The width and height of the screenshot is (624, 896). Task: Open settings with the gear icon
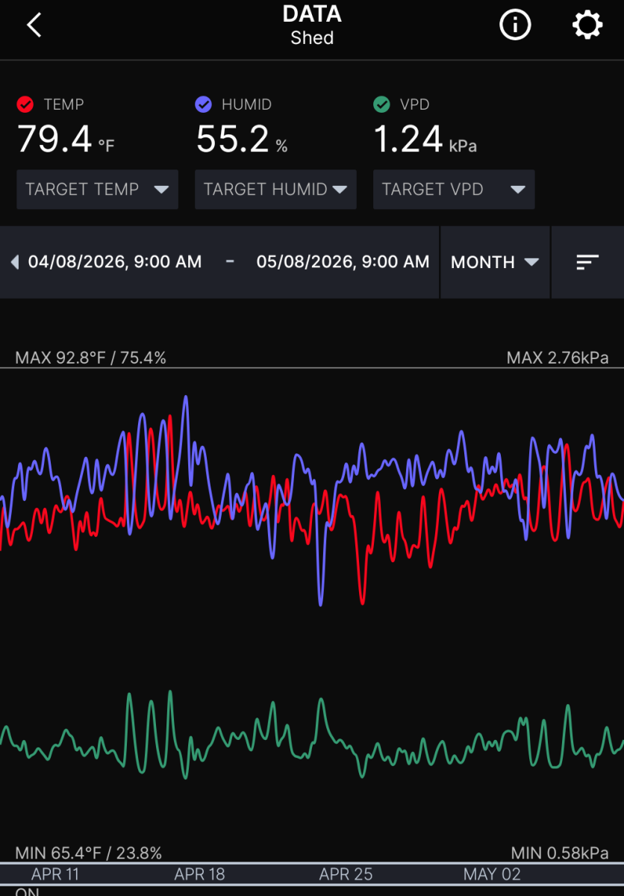click(x=587, y=25)
